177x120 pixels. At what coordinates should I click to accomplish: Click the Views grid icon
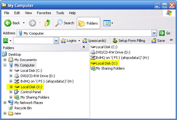(107, 23)
